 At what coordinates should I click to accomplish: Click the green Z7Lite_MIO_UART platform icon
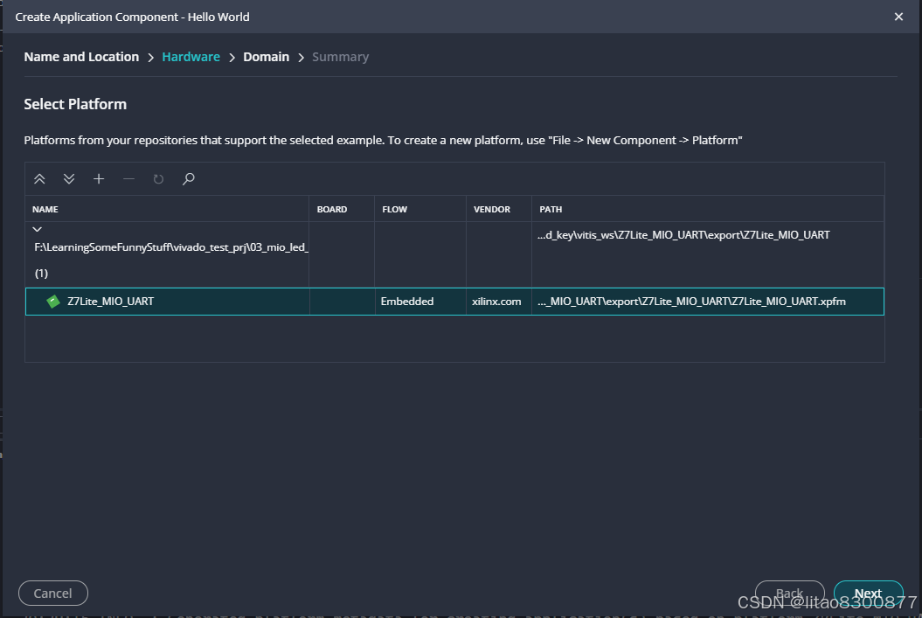53,302
